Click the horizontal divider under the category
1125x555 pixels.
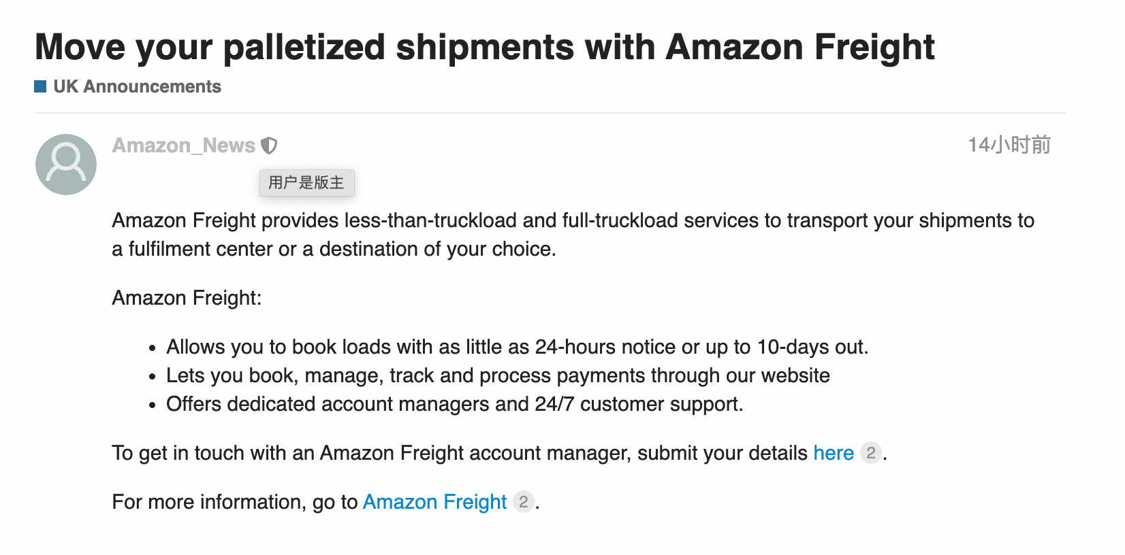550,113
